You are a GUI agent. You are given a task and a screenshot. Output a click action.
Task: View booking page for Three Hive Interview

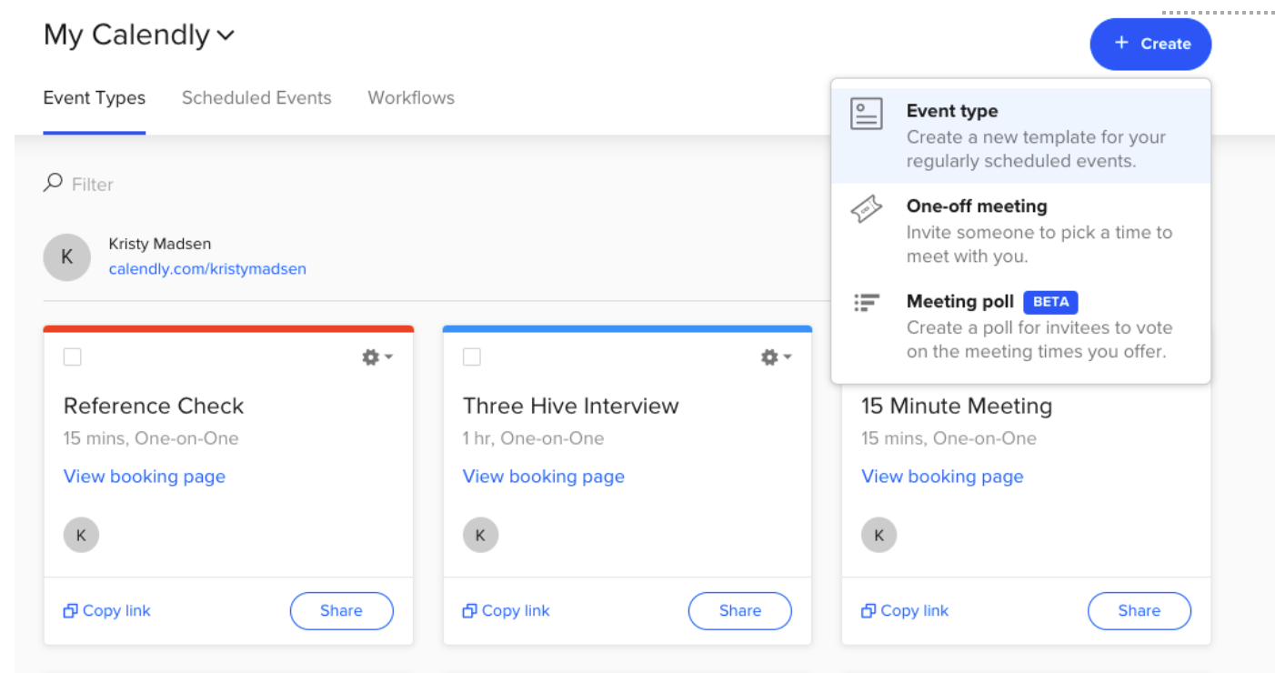click(544, 477)
